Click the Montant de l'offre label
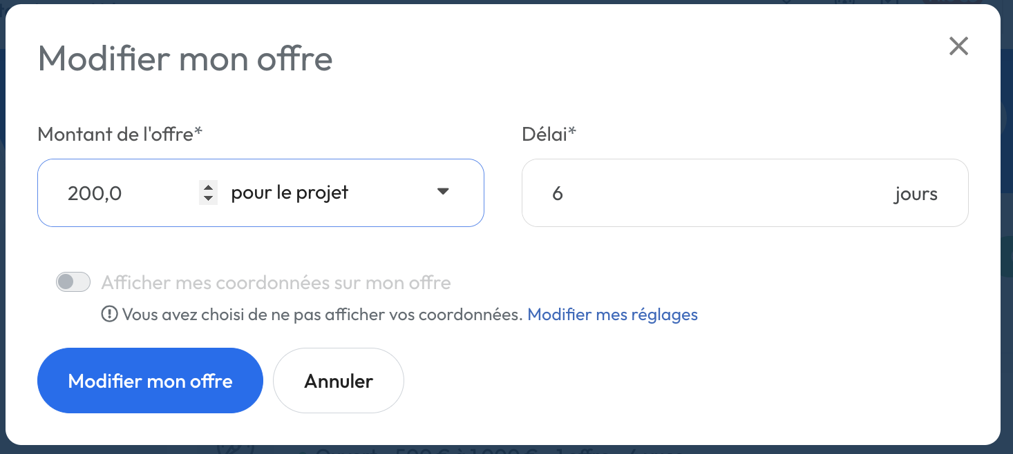Screen dimensions: 1013x454 pyautogui.click(x=120, y=134)
